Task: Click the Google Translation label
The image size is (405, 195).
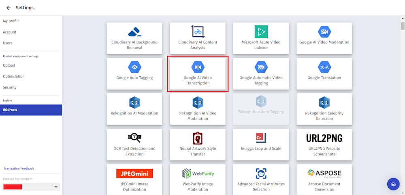Action: click(x=324, y=78)
